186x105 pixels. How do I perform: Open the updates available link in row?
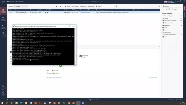coord(85,12)
